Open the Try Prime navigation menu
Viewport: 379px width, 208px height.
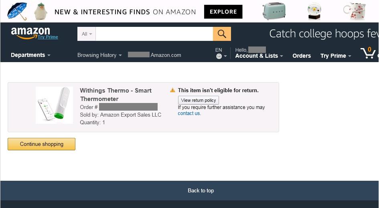pos(336,56)
